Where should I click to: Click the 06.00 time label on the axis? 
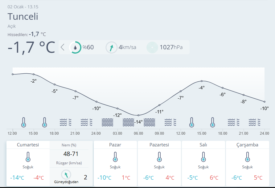(x=138, y=133)
